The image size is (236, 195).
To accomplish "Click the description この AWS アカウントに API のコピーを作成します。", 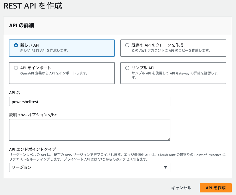I will coord(171,51).
